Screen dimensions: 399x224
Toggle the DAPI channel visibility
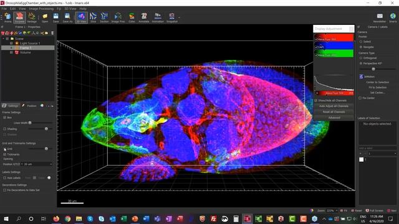click(x=317, y=47)
